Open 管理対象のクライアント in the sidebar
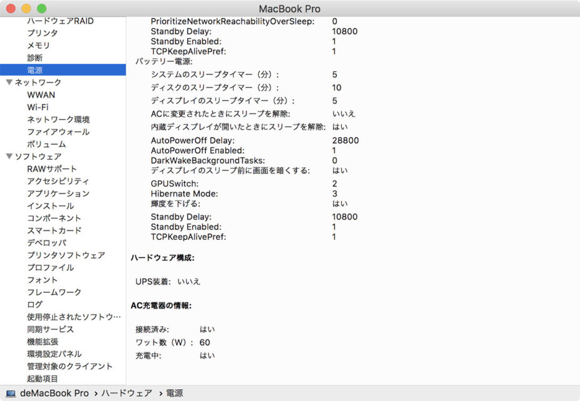This screenshot has height=401, width=580. [x=70, y=367]
